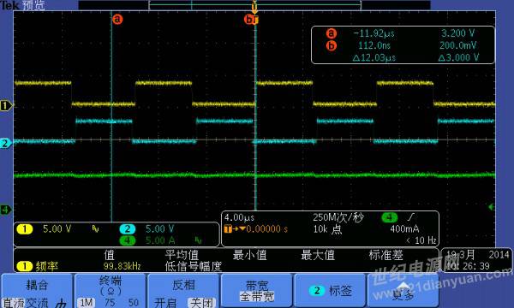The height and width of the screenshot is (308, 514).
Task: Click the 200.0mV cursor b voltage
Action: 458,45
